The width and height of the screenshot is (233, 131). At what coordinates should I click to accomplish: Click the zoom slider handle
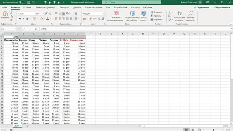click(214, 130)
